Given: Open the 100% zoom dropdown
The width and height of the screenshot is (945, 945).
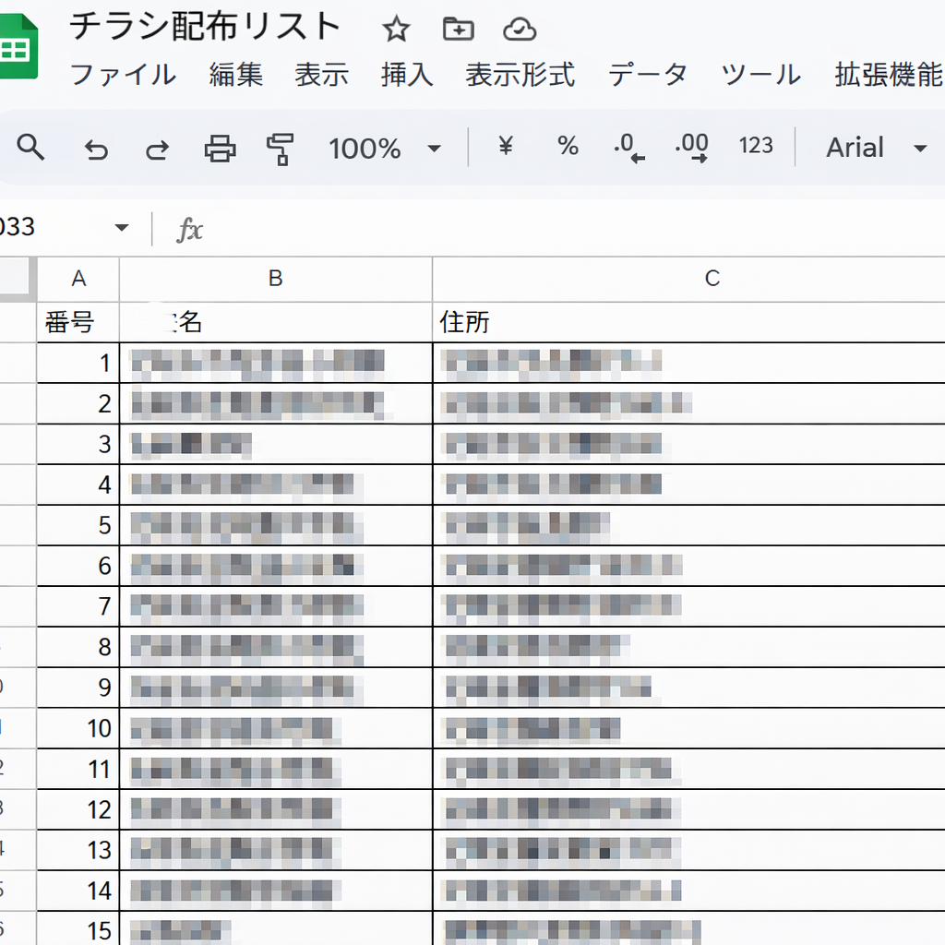Looking at the screenshot, I should click(x=385, y=149).
